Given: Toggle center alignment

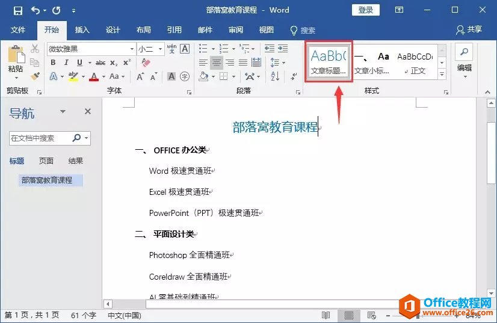Looking at the screenshot, I should click(217, 63).
